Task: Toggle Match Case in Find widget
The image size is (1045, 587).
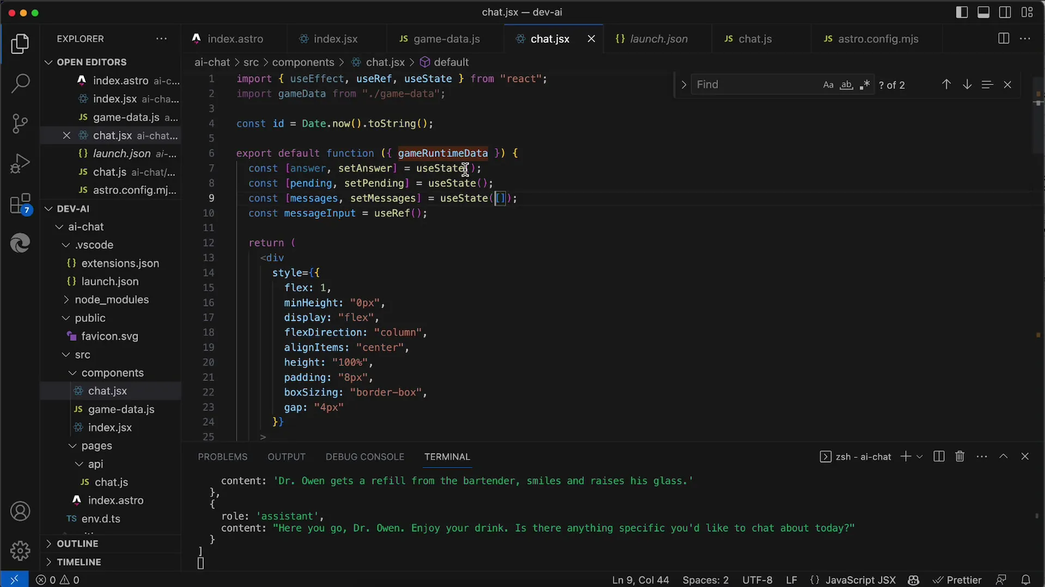Action: click(x=828, y=85)
